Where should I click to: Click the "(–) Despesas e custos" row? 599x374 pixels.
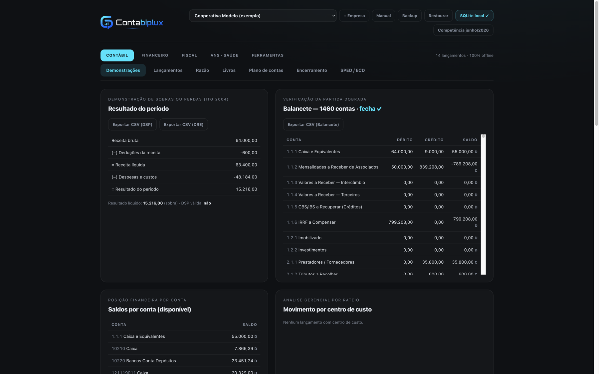coord(184,177)
